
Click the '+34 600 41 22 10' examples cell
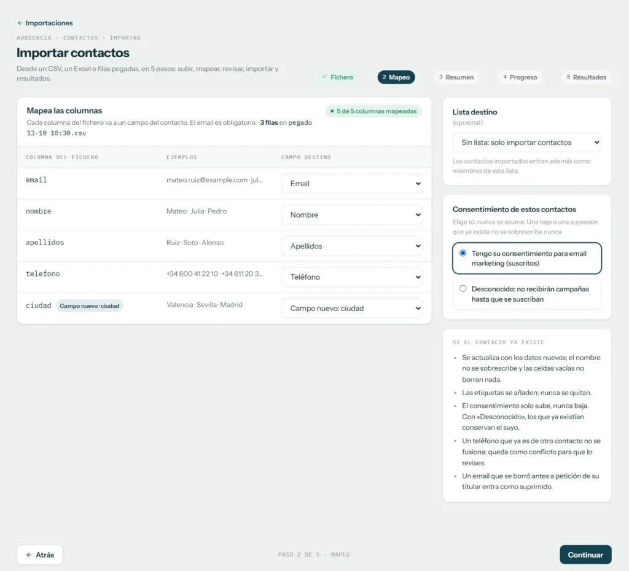[x=214, y=274]
